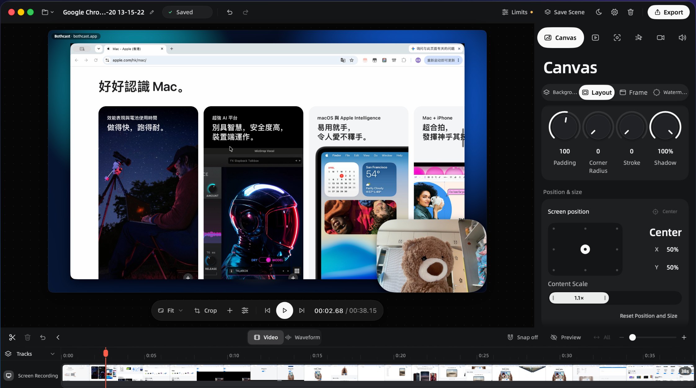The width and height of the screenshot is (696, 388).
Task: Switch to Layout tab
Action: (x=597, y=92)
